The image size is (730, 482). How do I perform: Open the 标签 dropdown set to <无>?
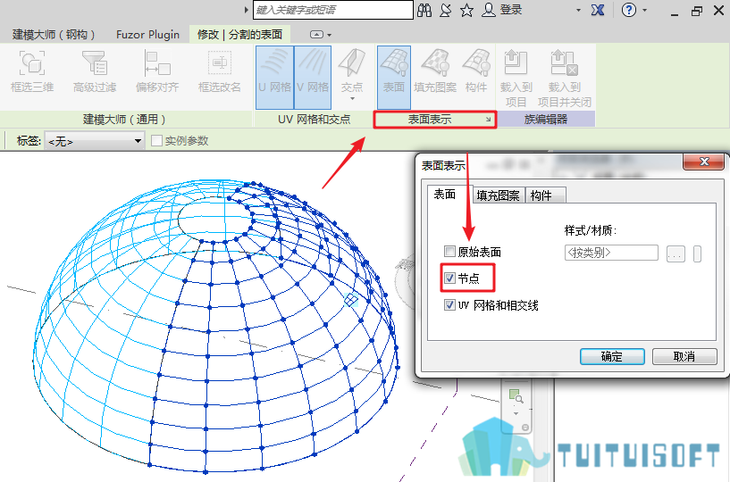(x=94, y=141)
